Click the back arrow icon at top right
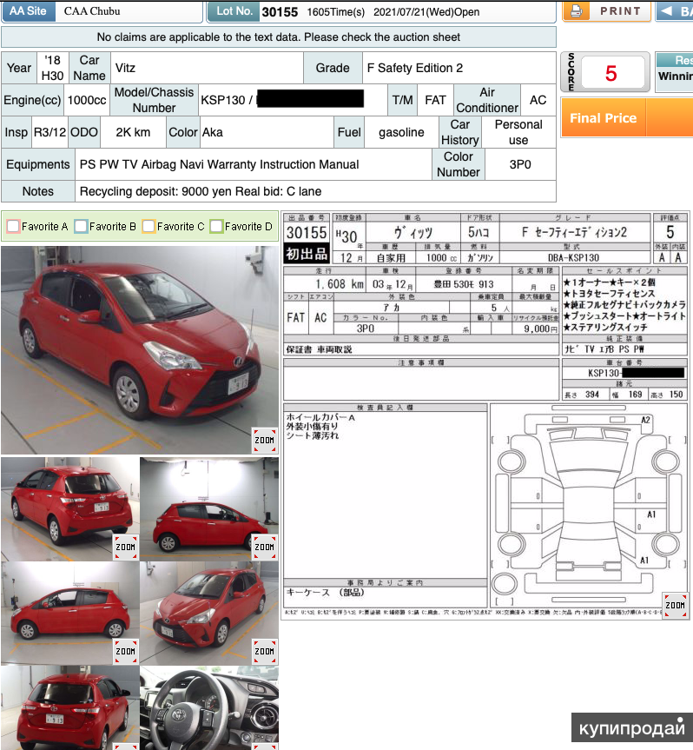The width and height of the screenshot is (693, 750). tap(667, 11)
